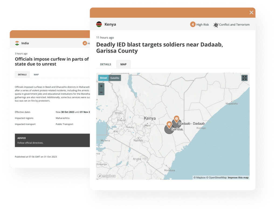Click the OpenStreetMap attribution link
The width and height of the screenshot is (276, 213).
(216, 178)
